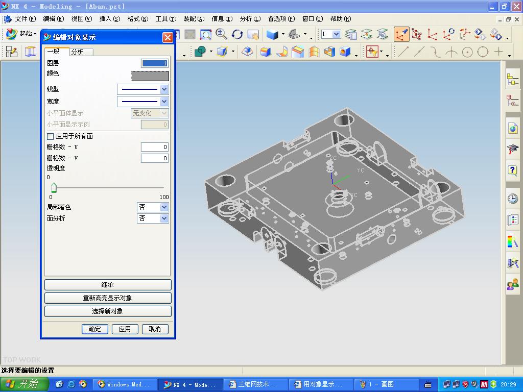Click the 透明度 slider handle
The width and height of the screenshot is (523, 392).
[54, 188]
